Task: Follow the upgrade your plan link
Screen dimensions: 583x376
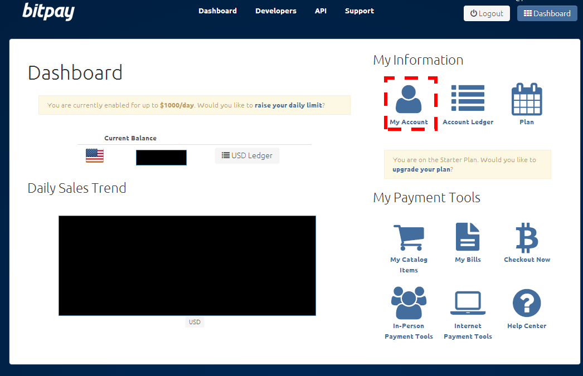Action: click(x=421, y=169)
